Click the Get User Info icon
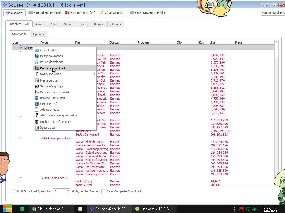 37,104
